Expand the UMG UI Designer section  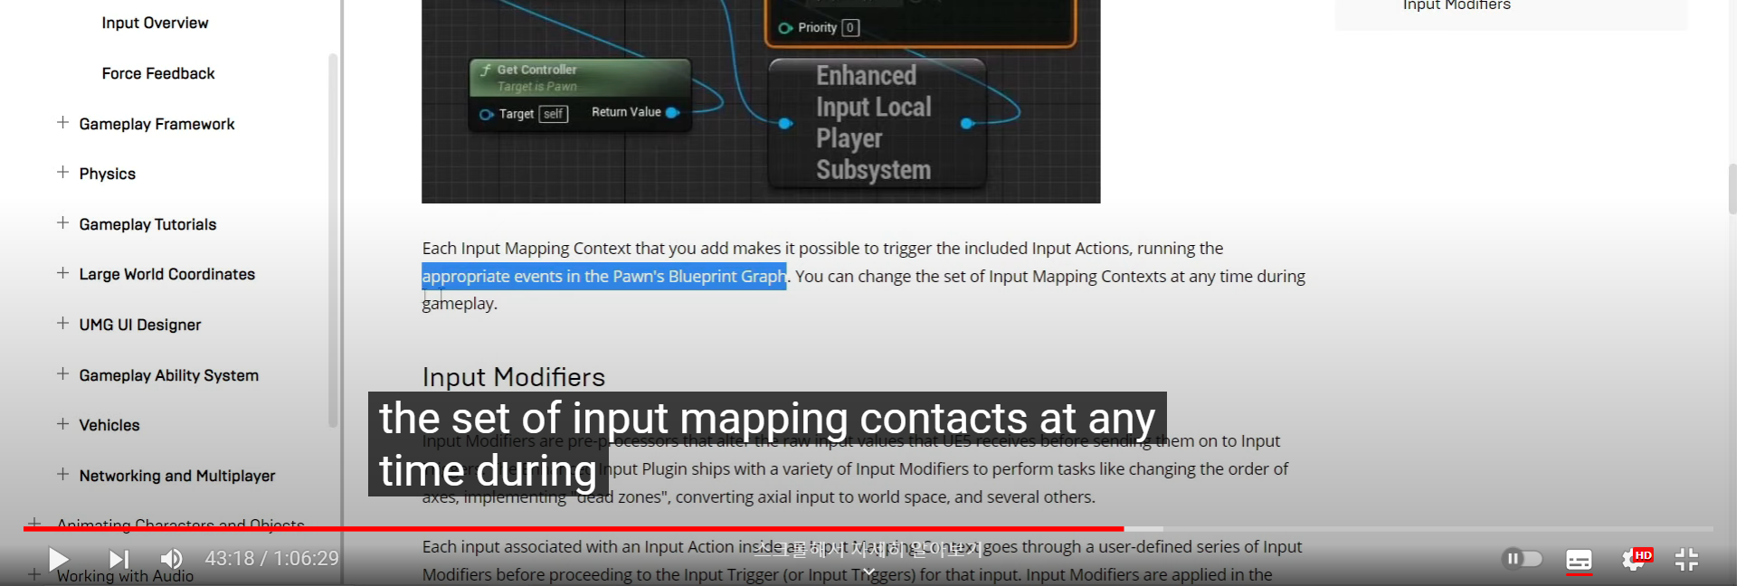[x=62, y=323]
